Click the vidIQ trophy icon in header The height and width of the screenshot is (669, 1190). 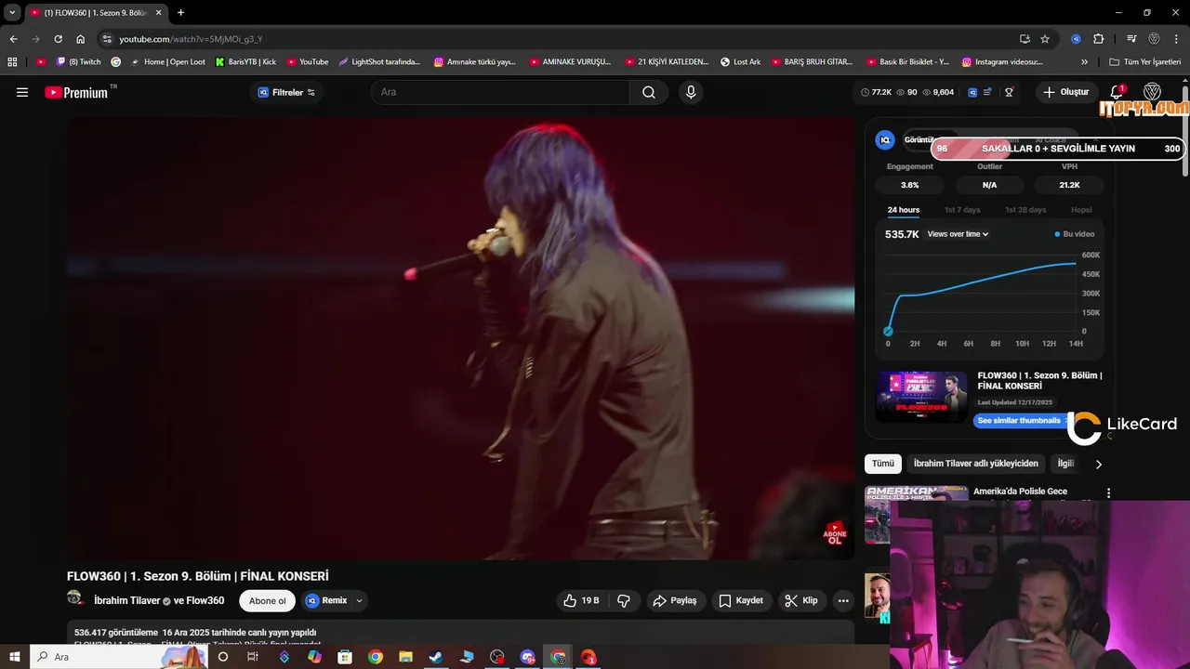point(1009,92)
